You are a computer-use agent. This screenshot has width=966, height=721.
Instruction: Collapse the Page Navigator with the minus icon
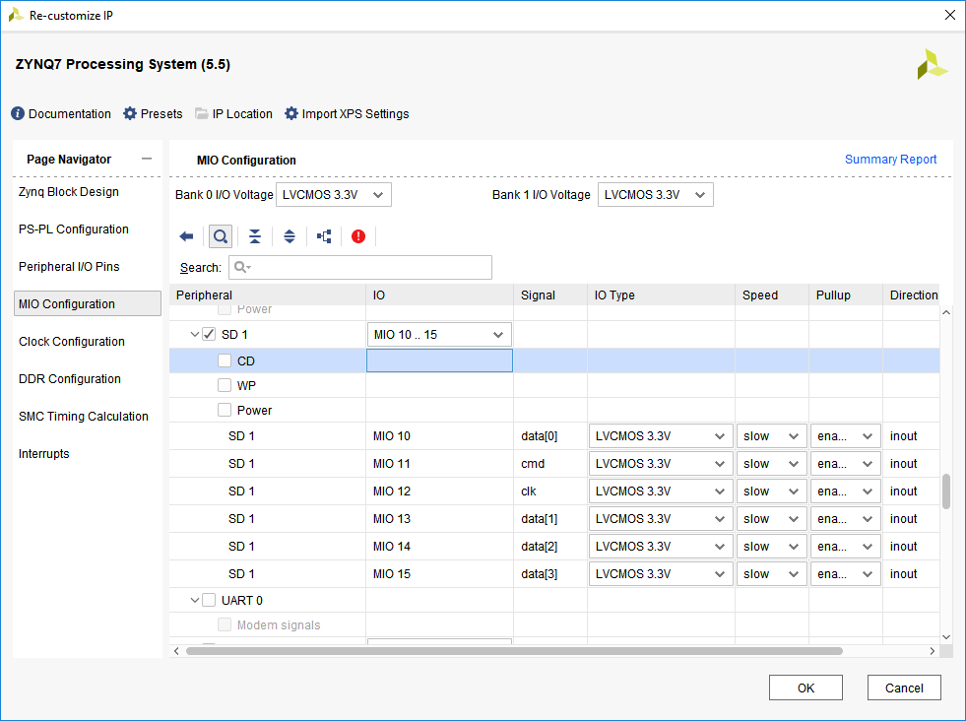[147, 159]
